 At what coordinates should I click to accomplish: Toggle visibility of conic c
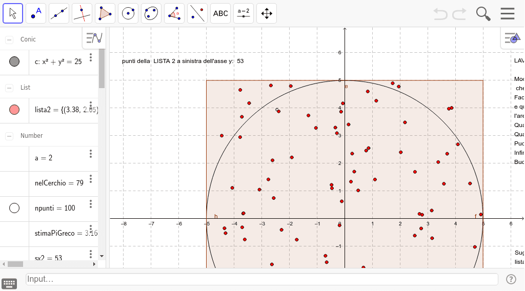tap(14, 61)
